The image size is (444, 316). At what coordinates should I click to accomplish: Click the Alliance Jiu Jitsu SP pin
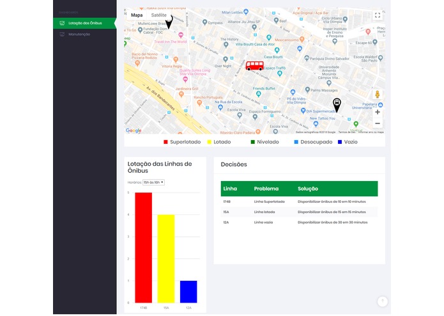(x=254, y=28)
